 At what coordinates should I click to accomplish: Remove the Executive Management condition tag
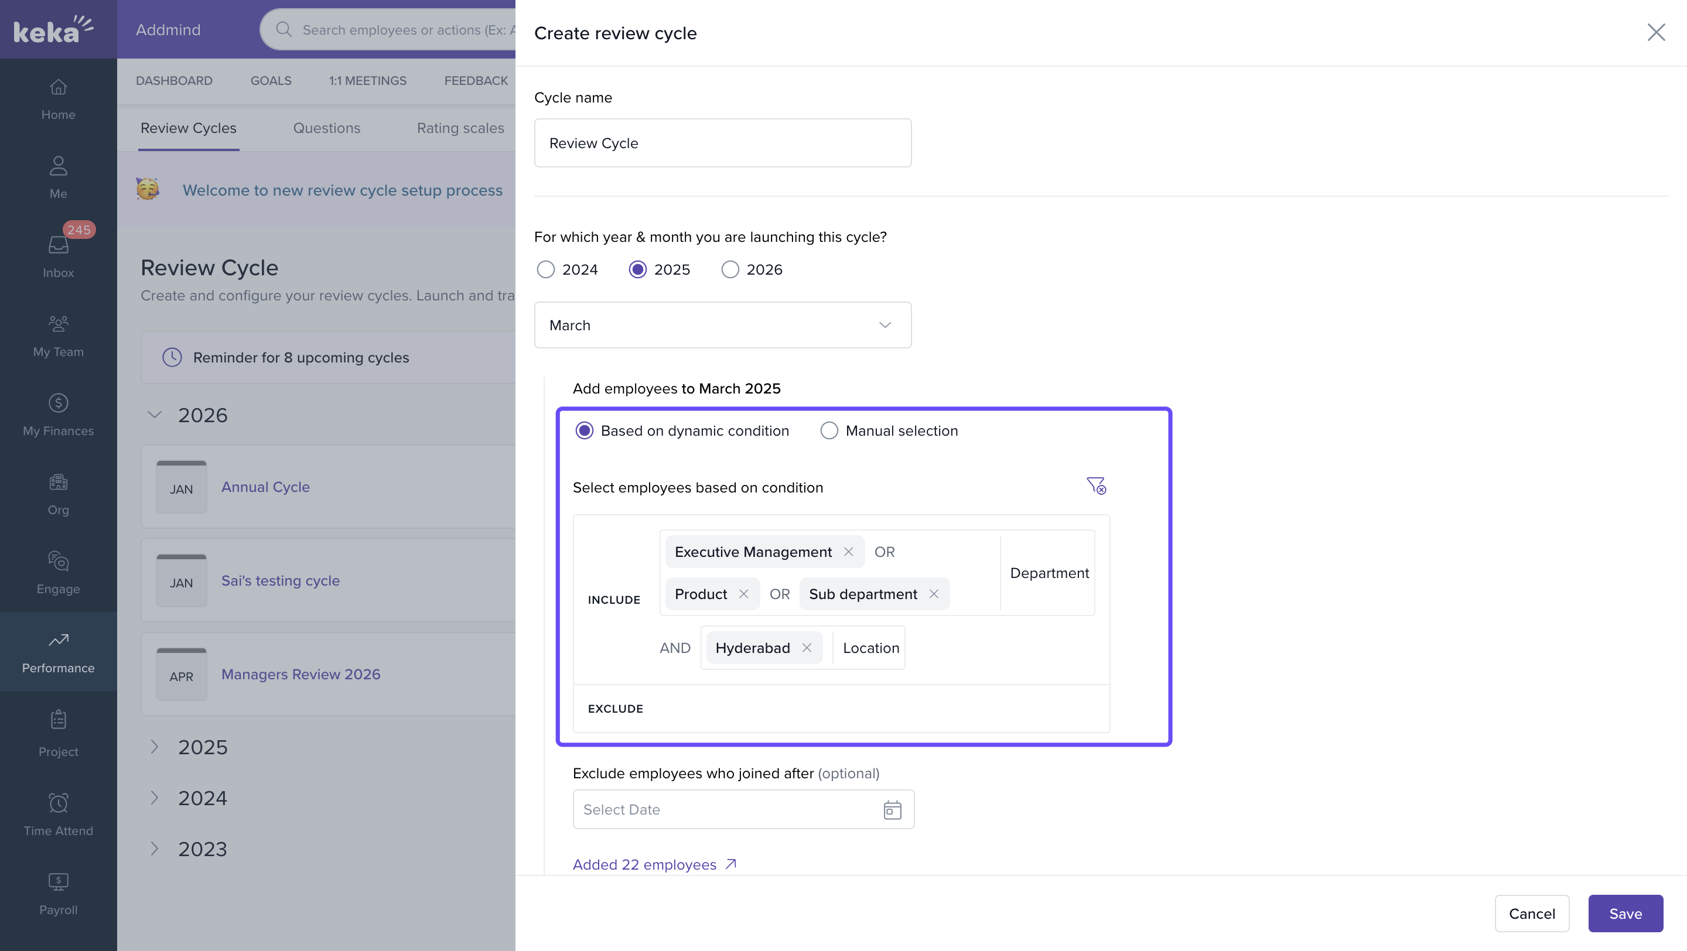[848, 552]
